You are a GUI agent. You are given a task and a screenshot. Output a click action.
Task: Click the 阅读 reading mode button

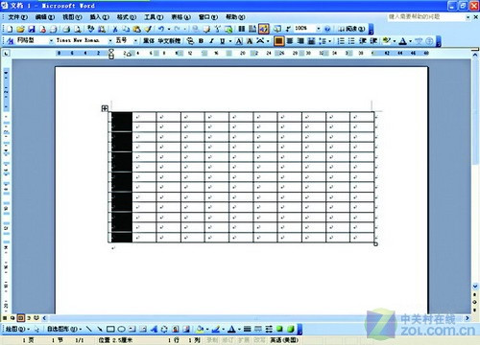click(x=351, y=29)
